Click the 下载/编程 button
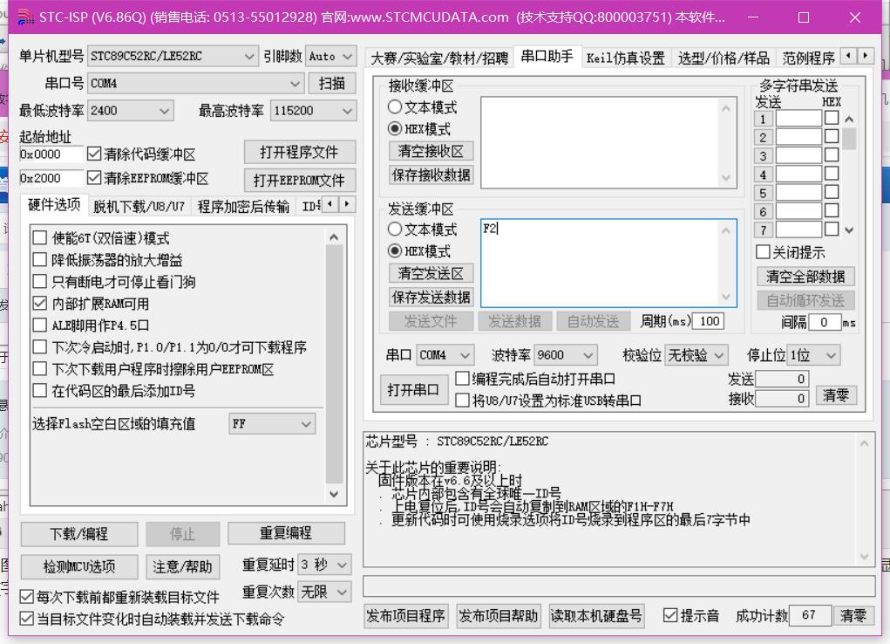 (80, 533)
